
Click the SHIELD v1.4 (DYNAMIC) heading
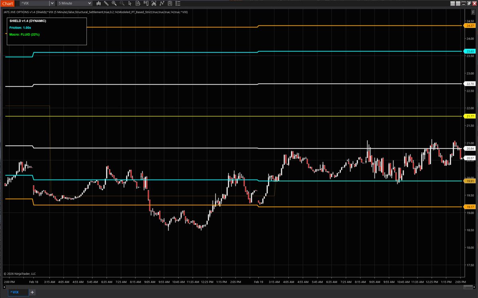click(x=27, y=21)
